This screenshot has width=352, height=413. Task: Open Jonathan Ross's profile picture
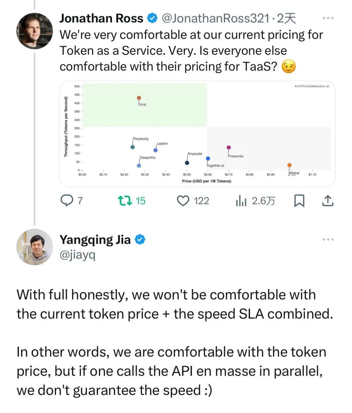tap(35, 31)
